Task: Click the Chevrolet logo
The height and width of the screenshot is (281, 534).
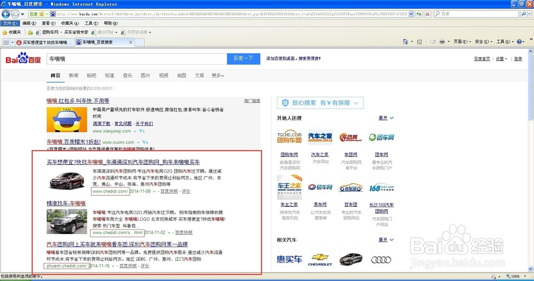Action: coord(320,260)
